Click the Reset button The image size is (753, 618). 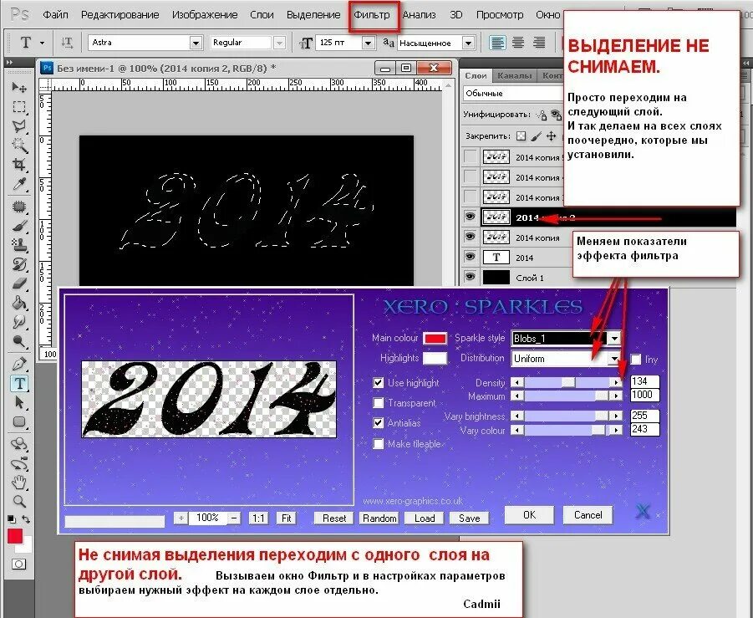coord(334,518)
